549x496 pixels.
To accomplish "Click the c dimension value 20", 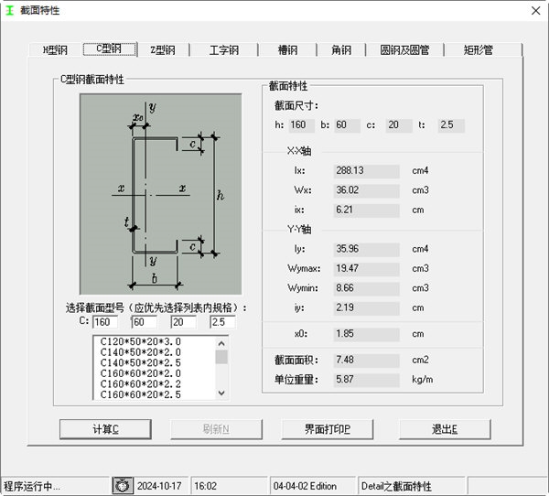I will coord(399,125).
